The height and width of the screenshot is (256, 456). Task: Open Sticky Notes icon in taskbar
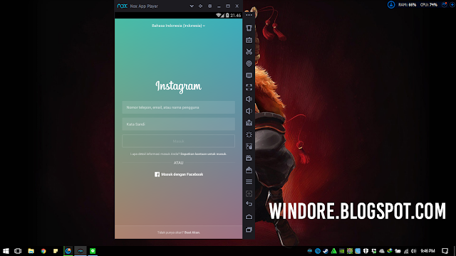click(56, 251)
